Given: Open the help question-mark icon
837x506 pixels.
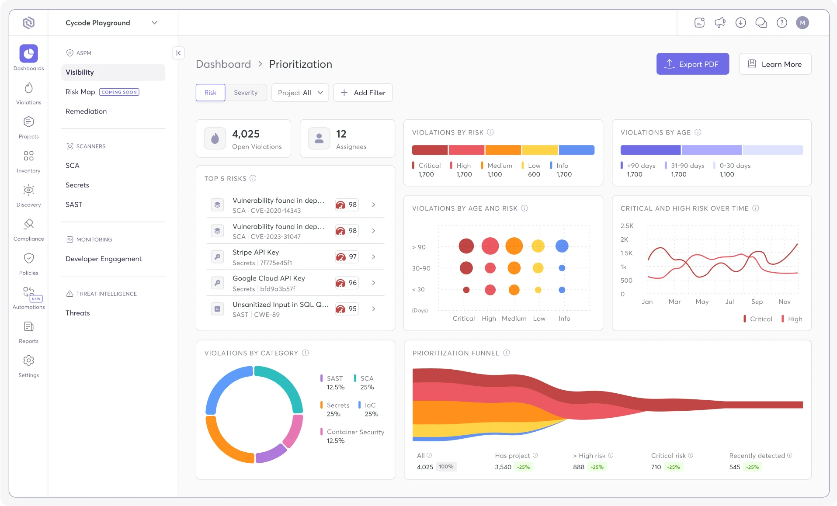Looking at the screenshot, I should tap(781, 22).
